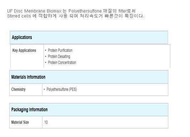Click the Protein Desalting entry
Image resolution: width=190 pixels, height=137 pixels.
pyautogui.click(x=59, y=57)
